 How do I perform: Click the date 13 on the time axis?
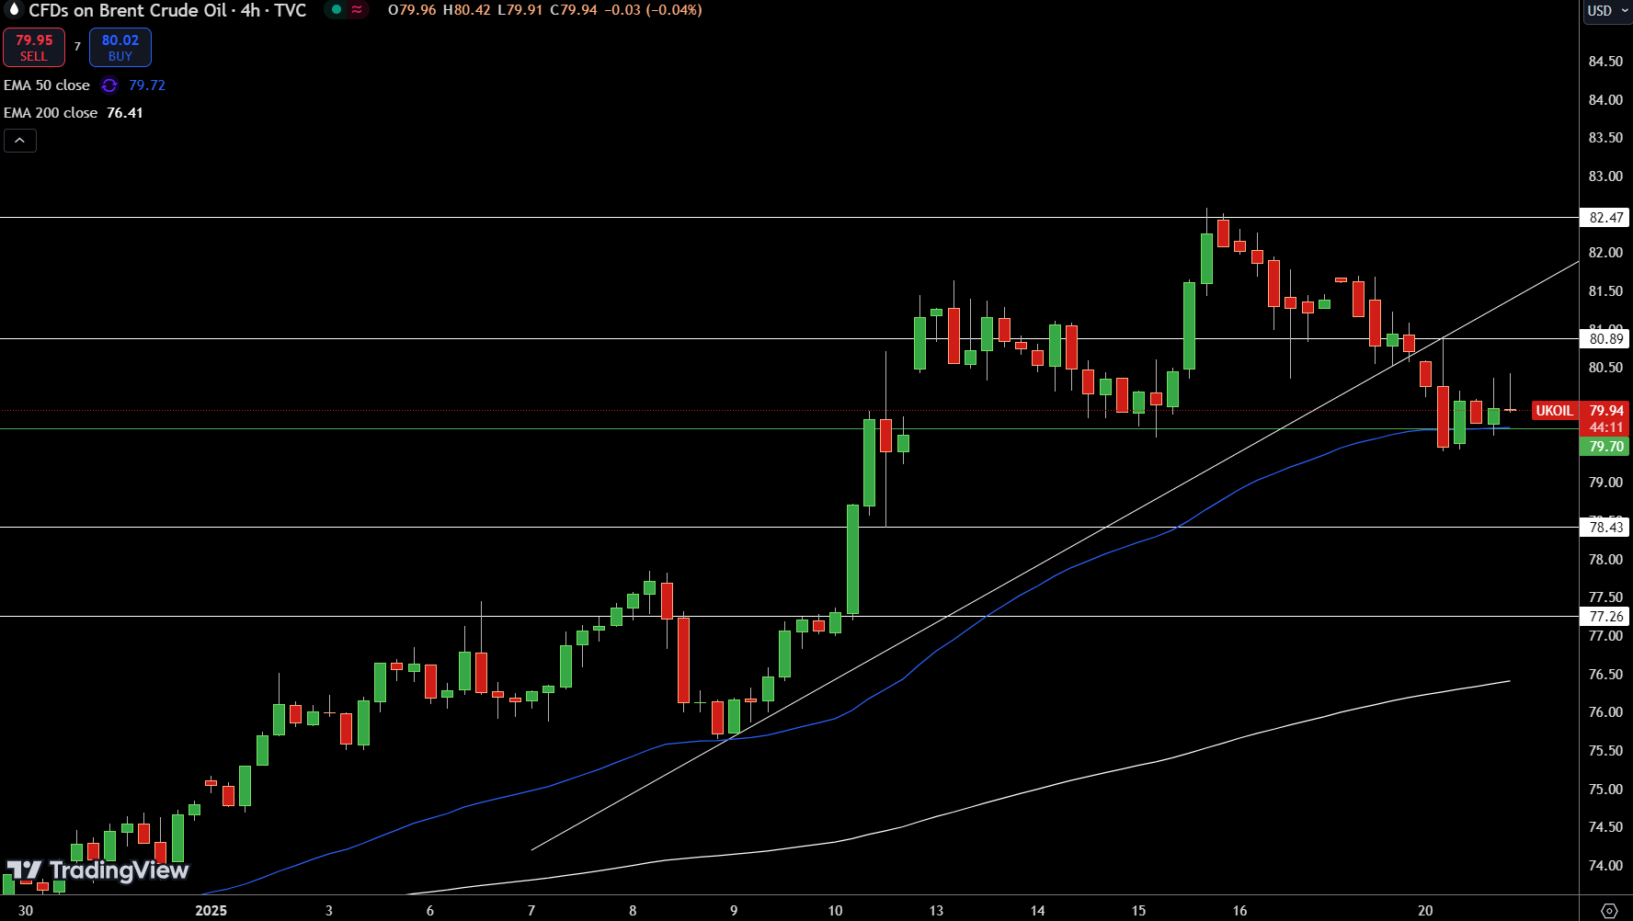click(936, 911)
